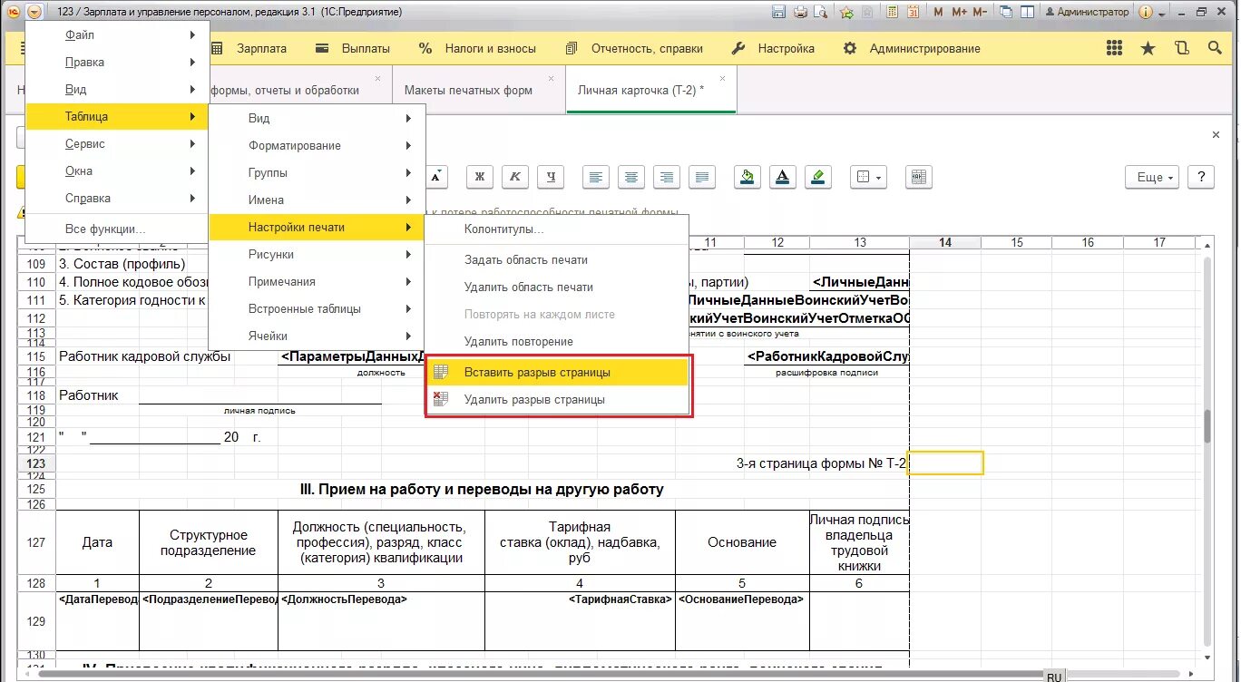Open text color A tool
The image size is (1241, 682).
point(783,177)
